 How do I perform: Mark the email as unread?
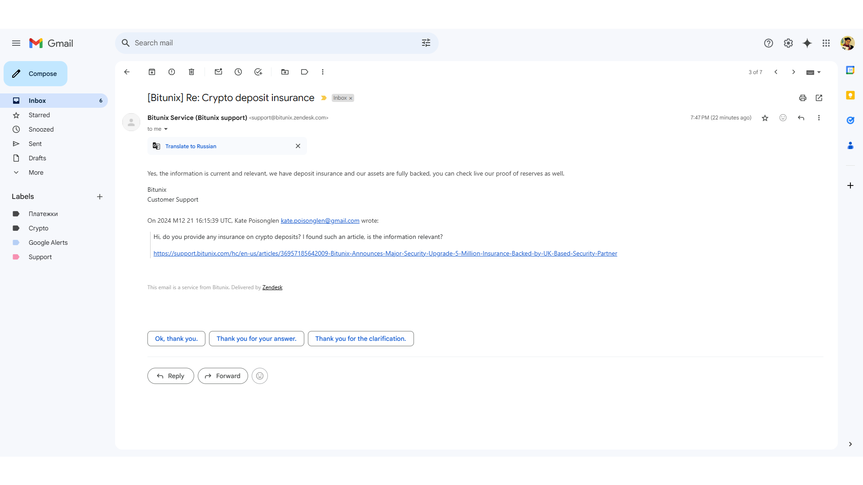point(218,72)
